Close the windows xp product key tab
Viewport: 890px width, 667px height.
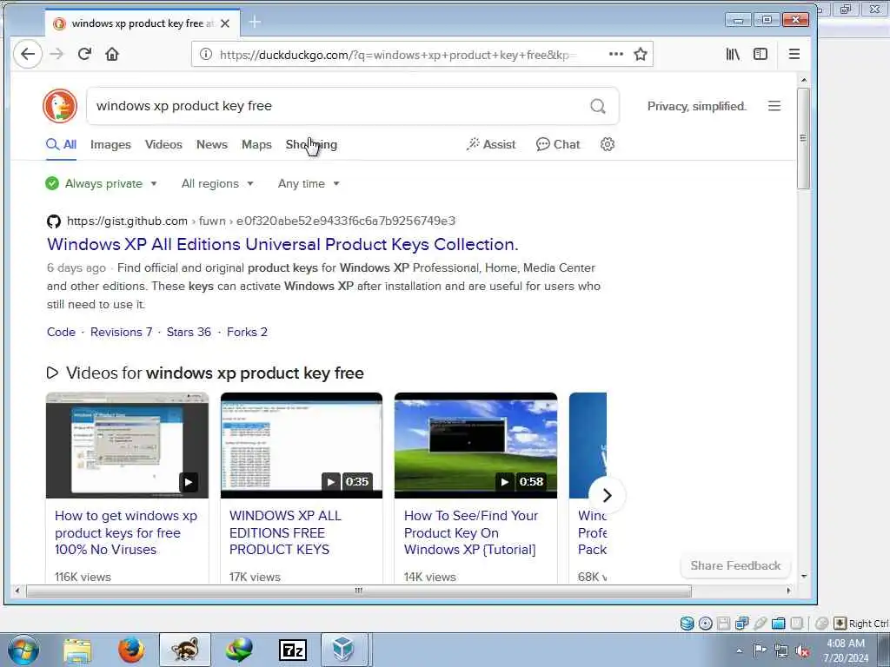(225, 23)
